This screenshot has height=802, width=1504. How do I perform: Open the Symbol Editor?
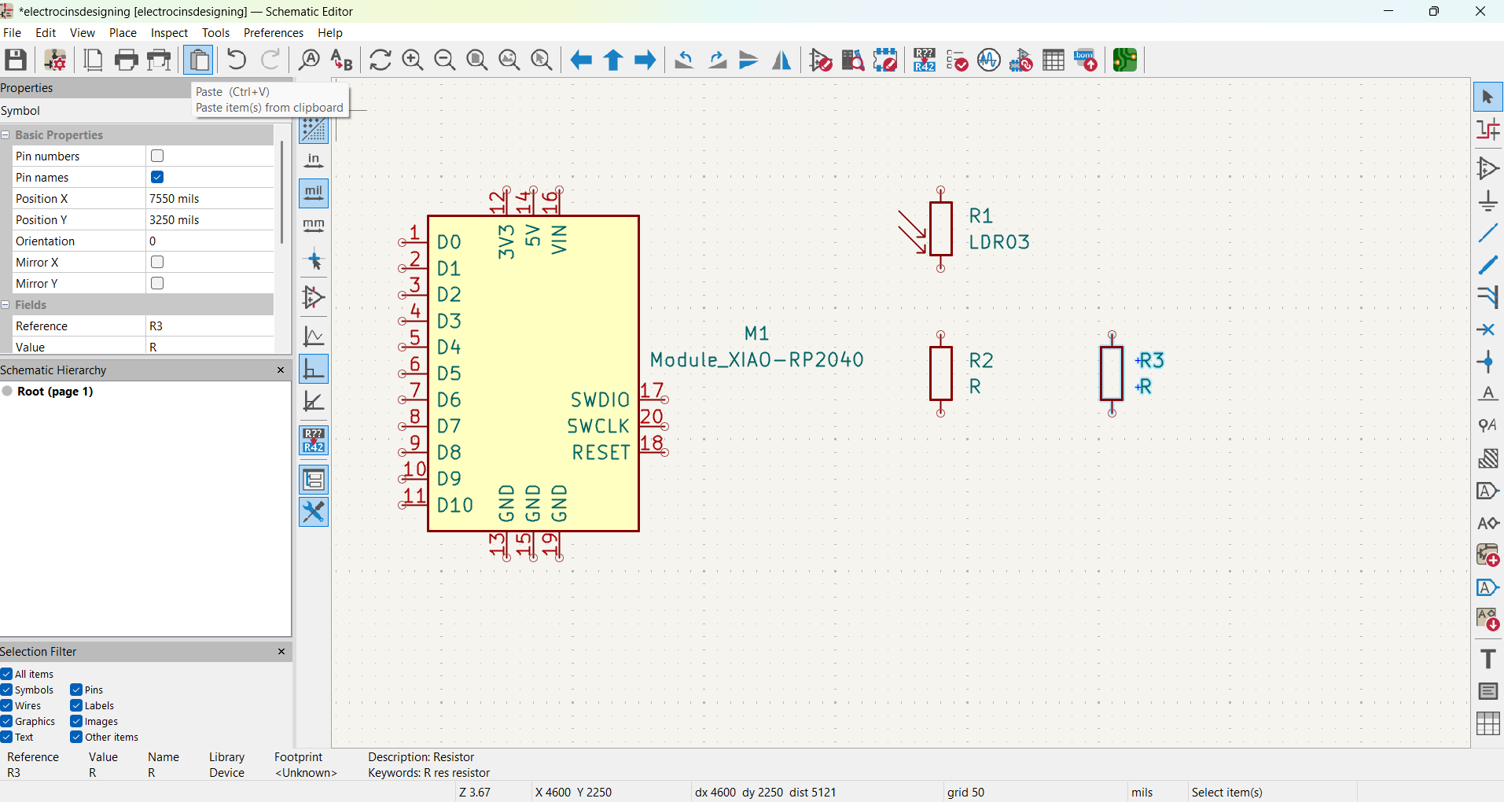coord(821,60)
